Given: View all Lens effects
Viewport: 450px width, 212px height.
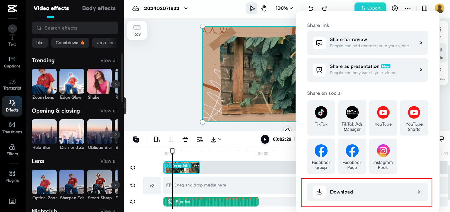Looking at the screenshot, I should (109, 161).
